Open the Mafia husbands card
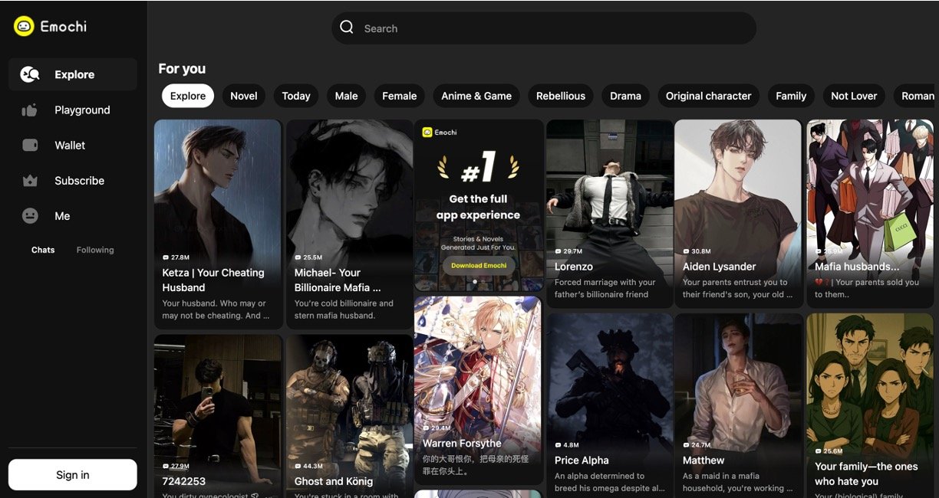Screen dimensions: 939x498 [869, 214]
